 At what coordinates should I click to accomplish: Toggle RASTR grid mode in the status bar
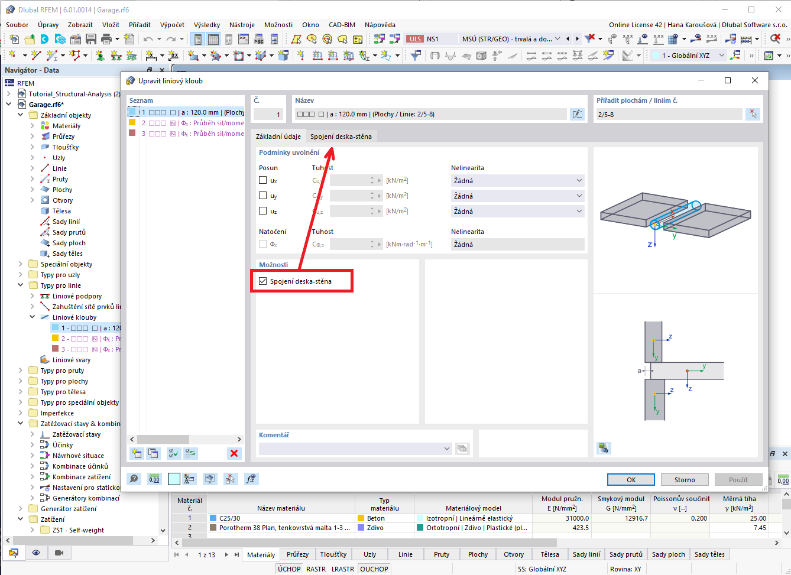tap(316, 569)
